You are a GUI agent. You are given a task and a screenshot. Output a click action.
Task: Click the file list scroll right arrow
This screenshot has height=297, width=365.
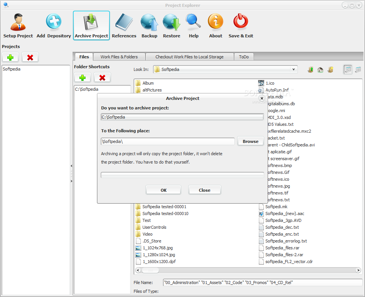click(x=359, y=270)
